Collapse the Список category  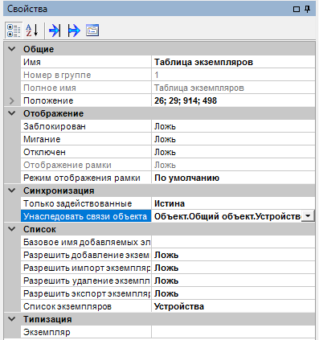pos(12,229)
